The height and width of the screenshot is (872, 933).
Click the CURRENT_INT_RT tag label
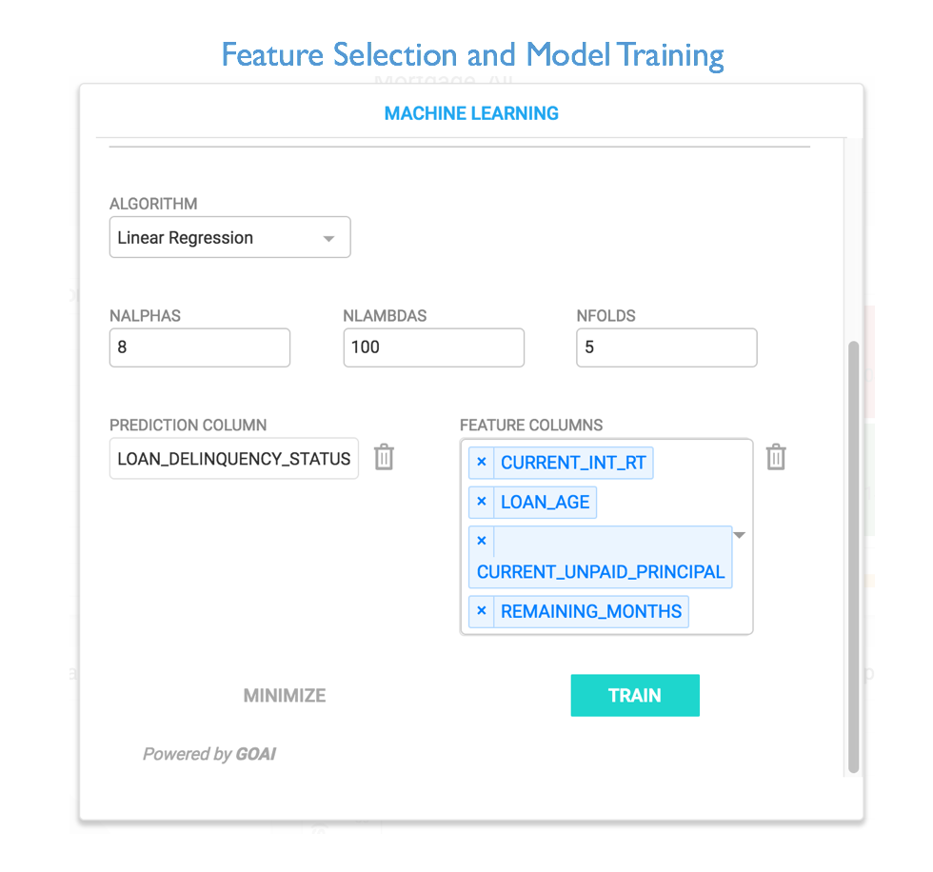coord(573,462)
